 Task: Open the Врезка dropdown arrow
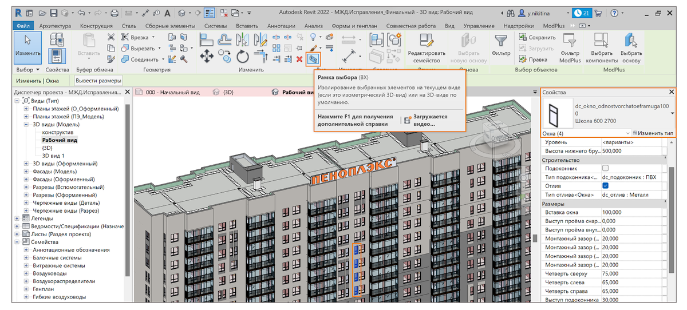[x=152, y=37]
